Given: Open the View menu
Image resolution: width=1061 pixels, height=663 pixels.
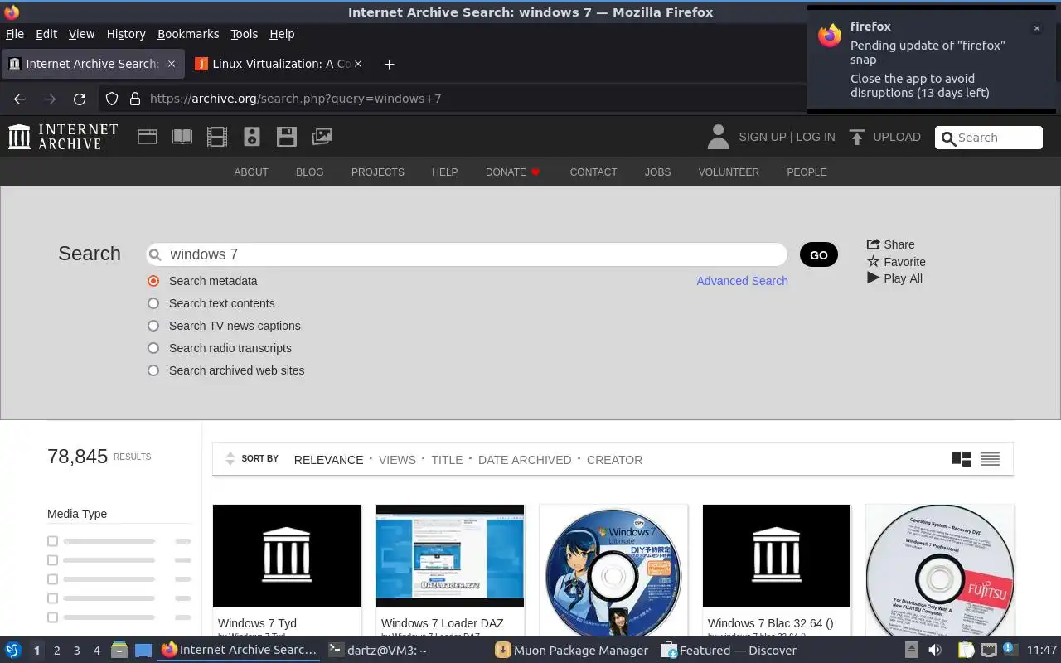Looking at the screenshot, I should point(81,34).
